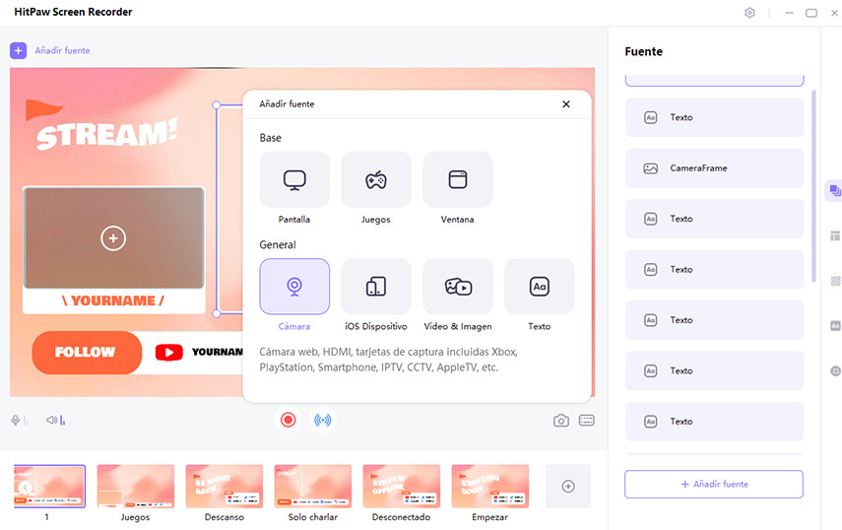Image resolution: width=842 pixels, height=530 pixels.
Task: Select the Desconectado scene thumbnail
Action: pos(402,487)
